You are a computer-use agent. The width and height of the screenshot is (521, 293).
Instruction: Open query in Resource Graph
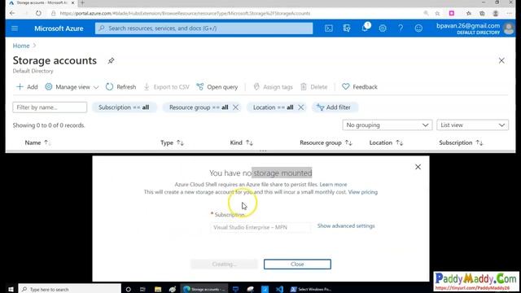[x=217, y=87]
